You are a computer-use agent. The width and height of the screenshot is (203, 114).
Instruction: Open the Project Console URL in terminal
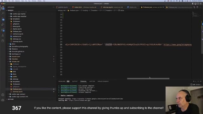pyautogui.click(x=97, y=98)
